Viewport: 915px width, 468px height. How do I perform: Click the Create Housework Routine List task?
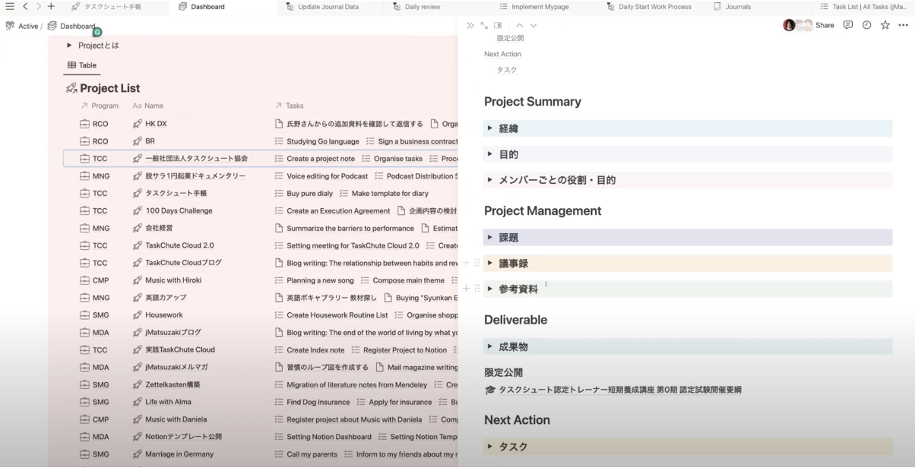(x=337, y=315)
